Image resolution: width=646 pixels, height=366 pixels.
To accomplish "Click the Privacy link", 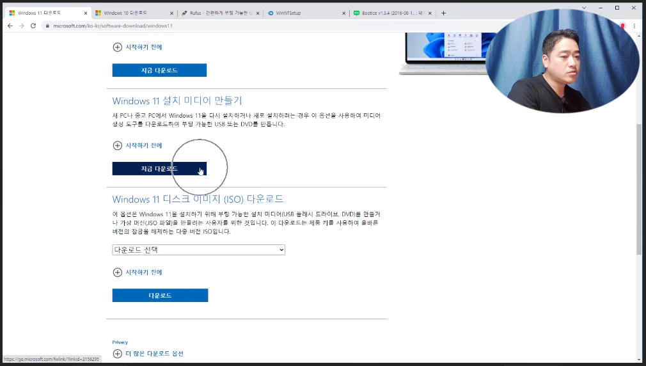I will point(120,342).
